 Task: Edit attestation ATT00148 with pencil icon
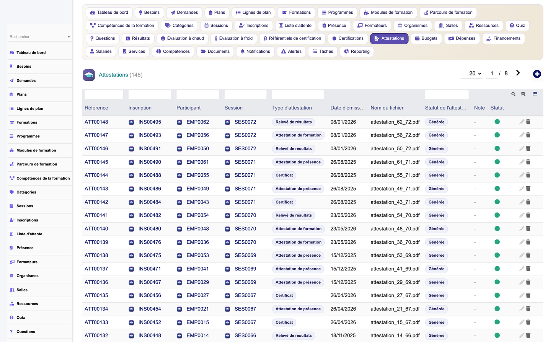pos(522,122)
